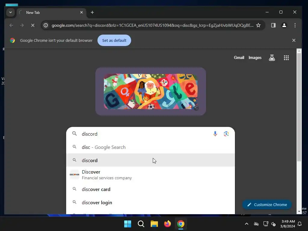This screenshot has height=231, width=308.
Task: Open the network tray icon
Action: point(266,224)
